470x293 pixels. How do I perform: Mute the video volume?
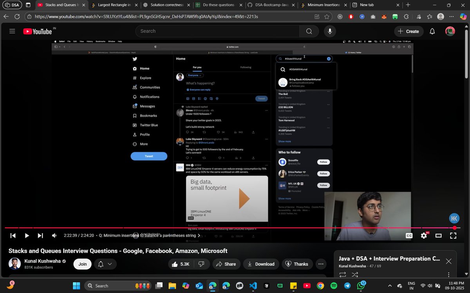pyautogui.click(x=54, y=236)
